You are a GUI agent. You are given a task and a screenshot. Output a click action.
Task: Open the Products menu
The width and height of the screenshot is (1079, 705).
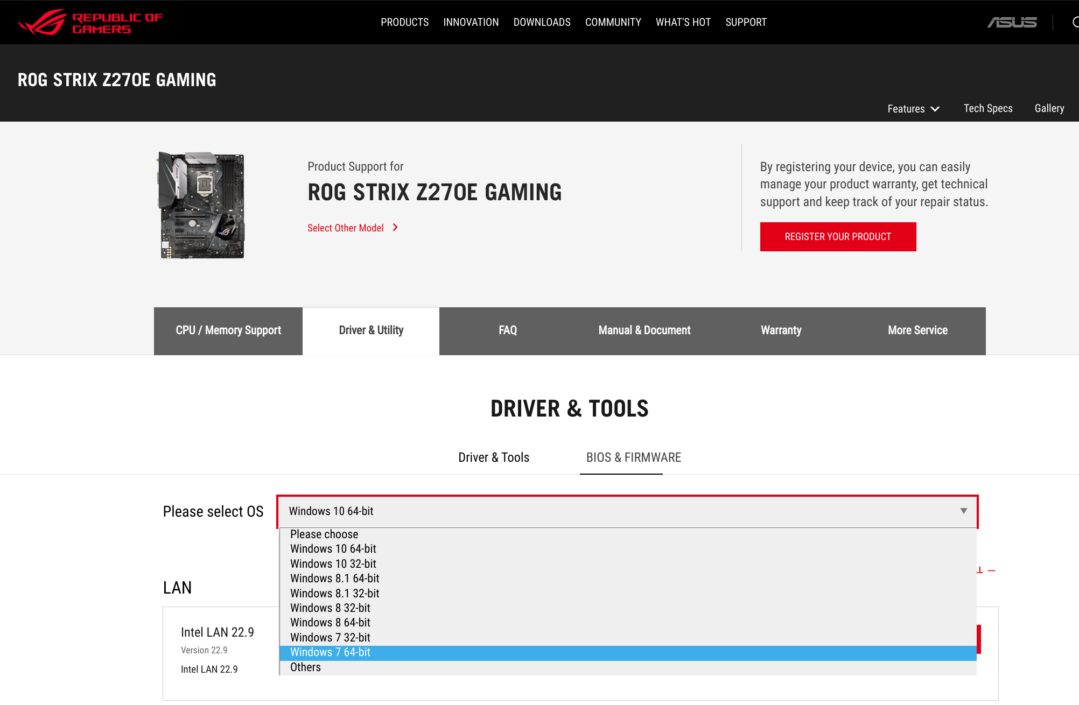[404, 22]
